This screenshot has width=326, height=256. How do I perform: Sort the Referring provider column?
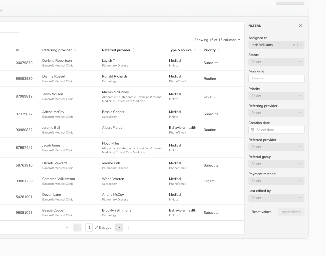(75, 50)
